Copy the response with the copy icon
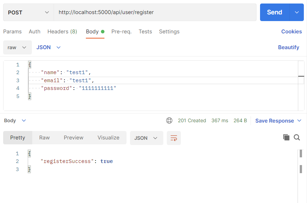The width and height of the screenshot is (307, 203). coord(286,137)
